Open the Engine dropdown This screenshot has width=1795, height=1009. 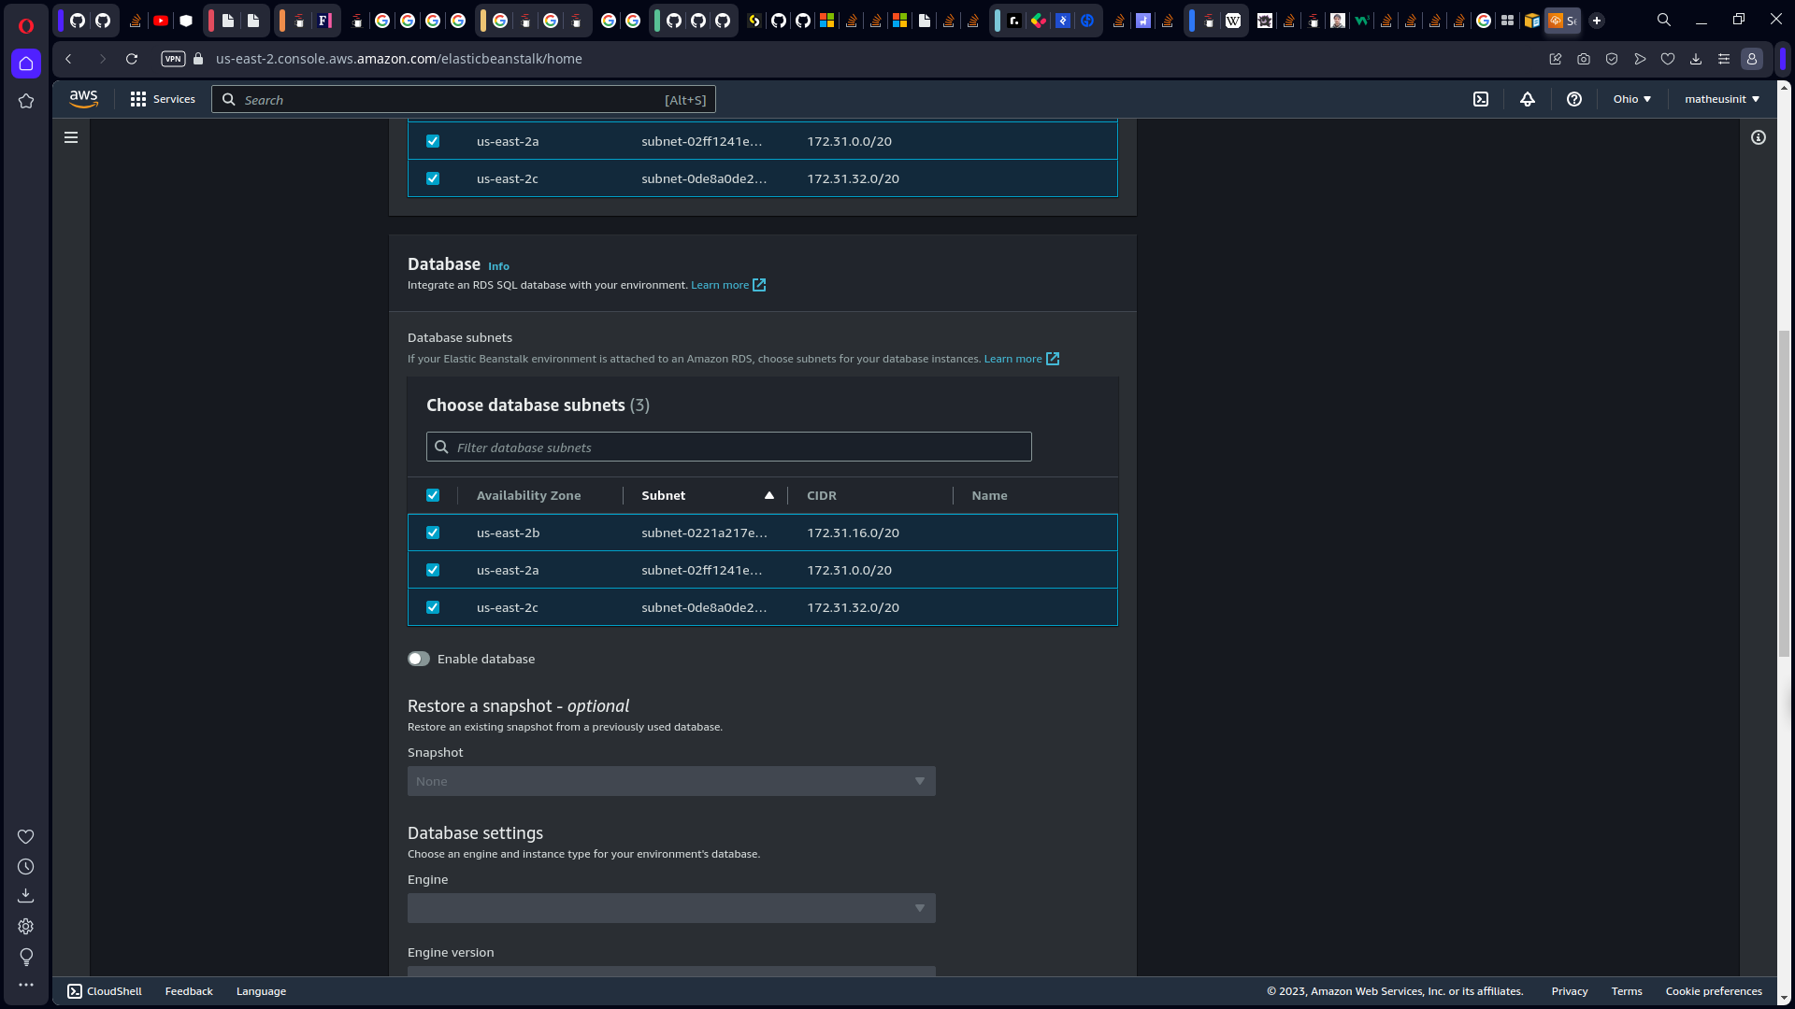pyautogui.click(x=670, y=907)
